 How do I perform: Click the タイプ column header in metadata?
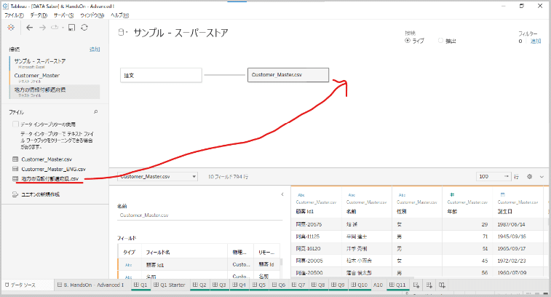click(x=129, y=252)
